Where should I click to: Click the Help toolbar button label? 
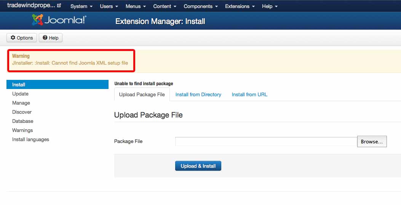point(54,38)
